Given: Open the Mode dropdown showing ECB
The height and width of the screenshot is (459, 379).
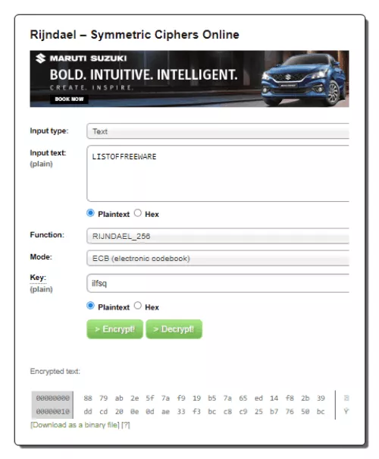Looking at the screenshot, I should 218,258.
